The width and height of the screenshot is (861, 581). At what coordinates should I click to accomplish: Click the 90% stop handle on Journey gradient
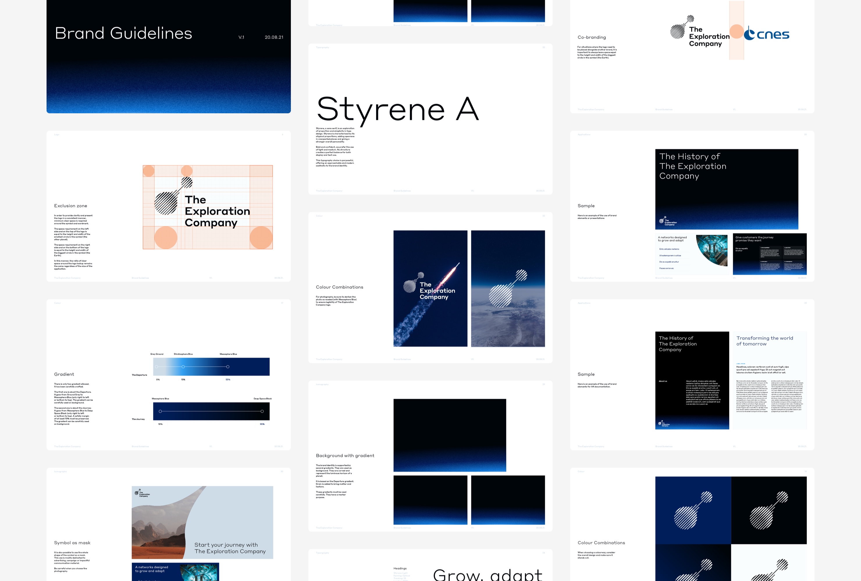pyautogui.click(x=262, y=411)
